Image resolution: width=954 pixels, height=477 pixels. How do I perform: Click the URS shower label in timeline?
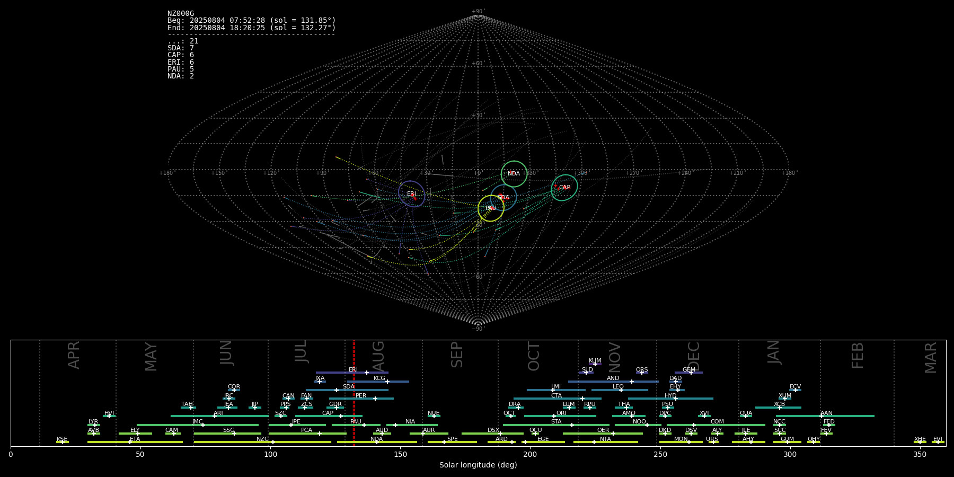click(712, 439)
